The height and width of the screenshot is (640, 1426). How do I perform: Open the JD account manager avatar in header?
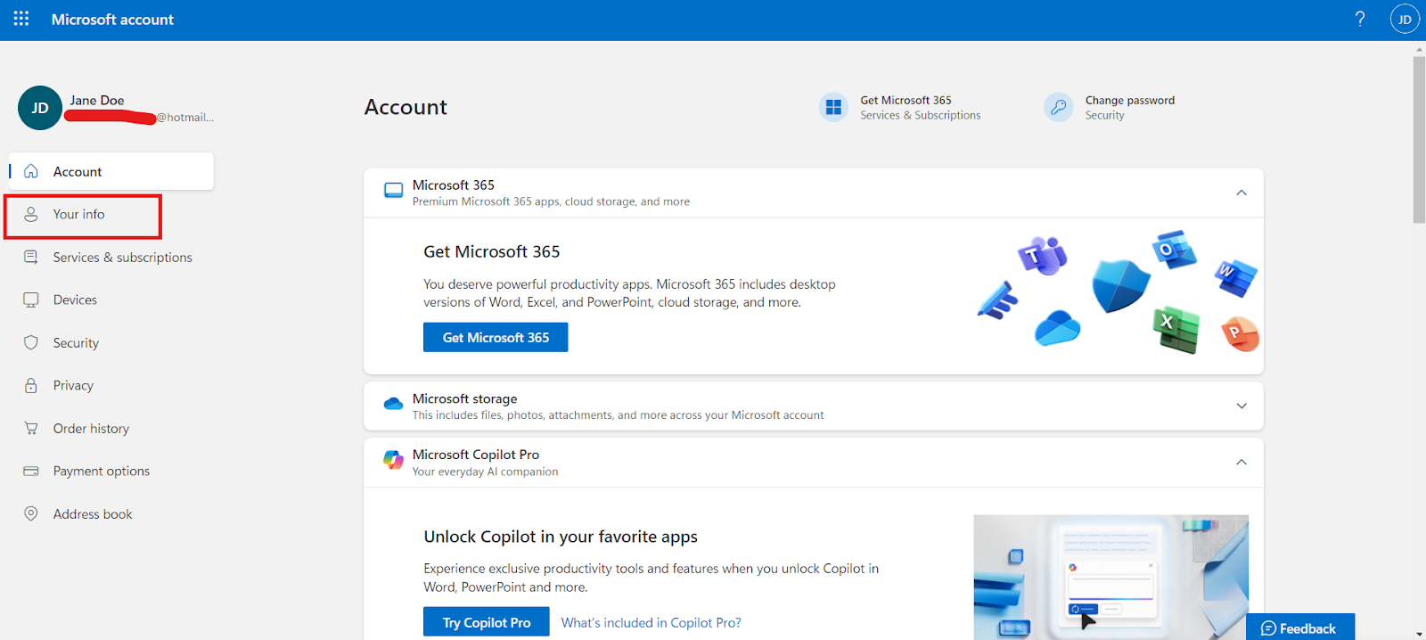[x=1405, y=19]
